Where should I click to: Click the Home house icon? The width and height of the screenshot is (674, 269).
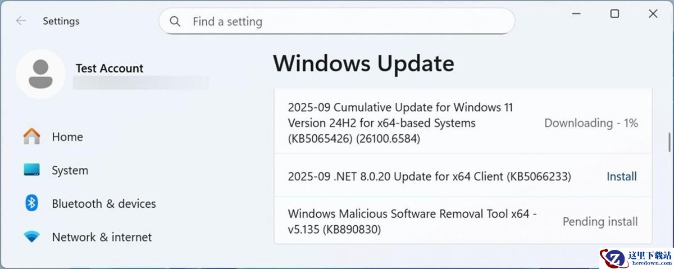tap(31, 136)
